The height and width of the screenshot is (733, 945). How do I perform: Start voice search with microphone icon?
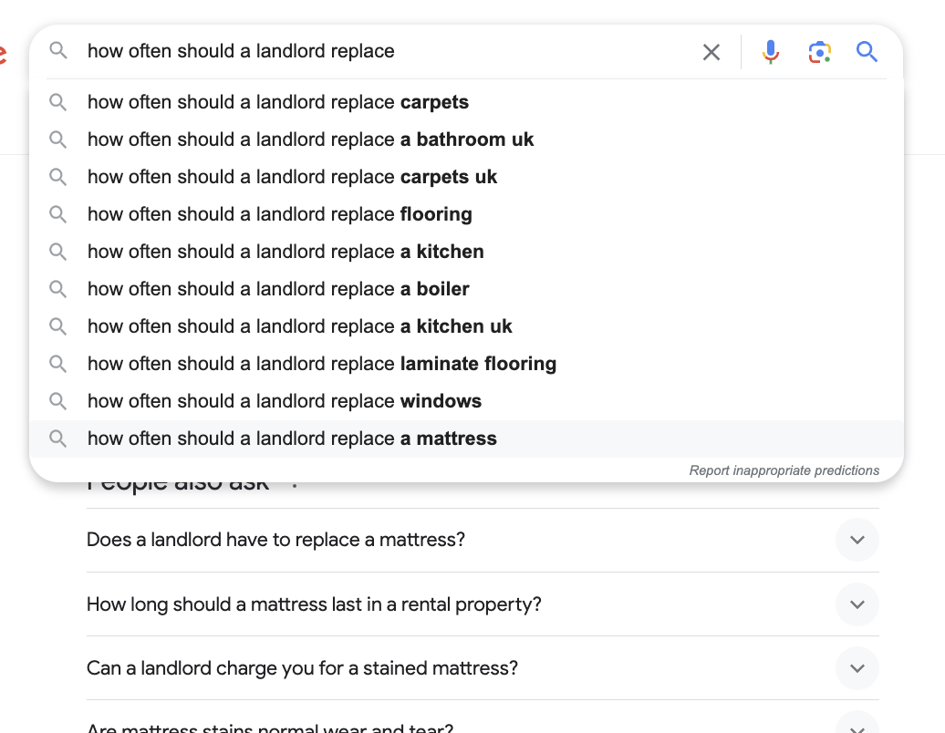[x=771, y=52]
